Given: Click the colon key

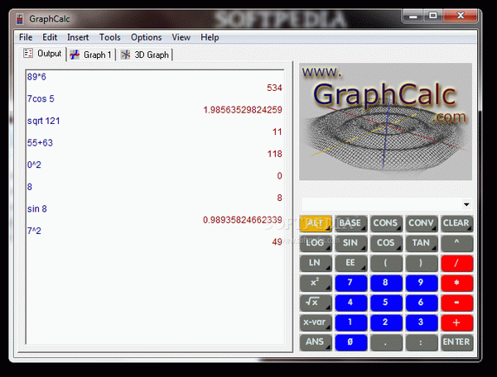Looking at the screenshot, I should click(x=421, y=342).
